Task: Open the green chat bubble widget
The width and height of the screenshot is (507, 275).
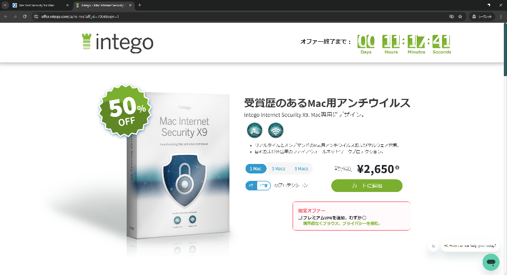Action: 491,262
